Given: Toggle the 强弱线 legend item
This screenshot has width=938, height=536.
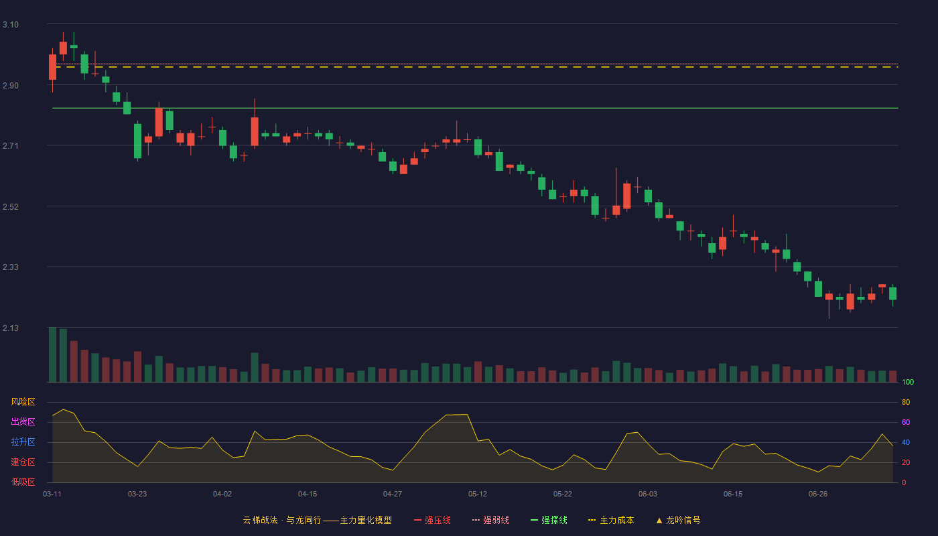Looking at the screenshot, I should 490,520.
